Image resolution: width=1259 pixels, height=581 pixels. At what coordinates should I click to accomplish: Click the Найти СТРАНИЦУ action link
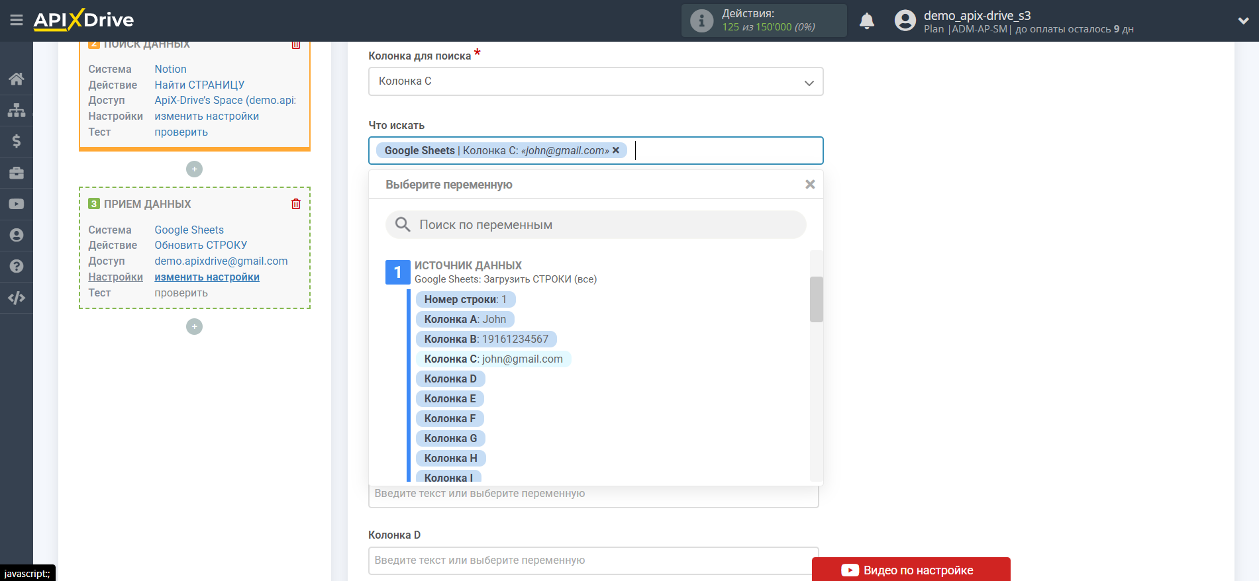(199, 85)
